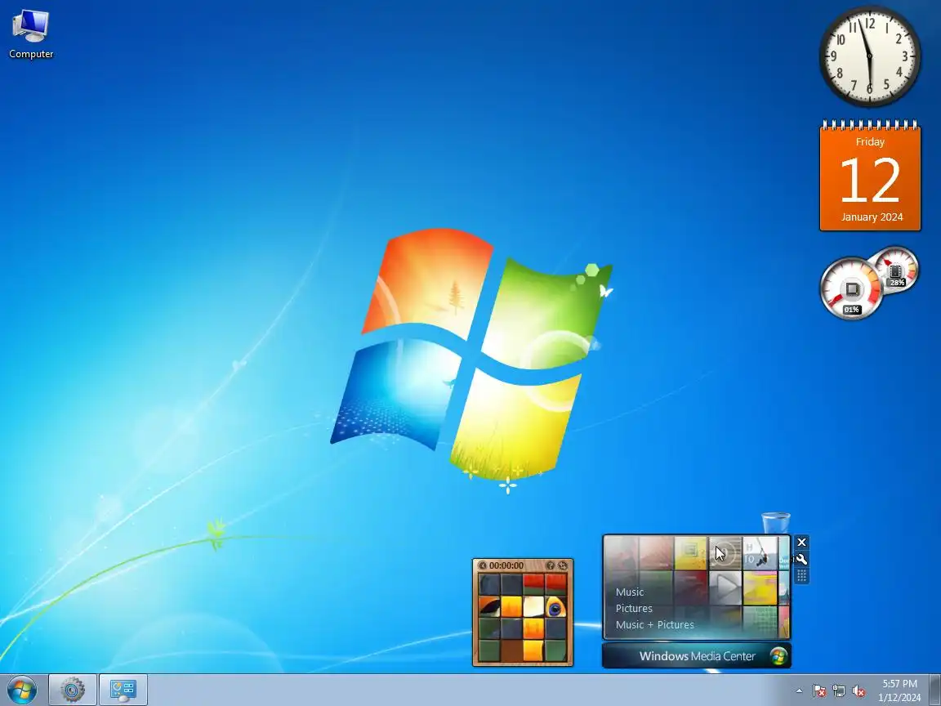
Task: Click the Start orb button
Action: [22, 690]
